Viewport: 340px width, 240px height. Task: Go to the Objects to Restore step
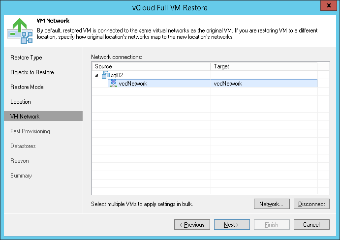(x=32, y=72)
